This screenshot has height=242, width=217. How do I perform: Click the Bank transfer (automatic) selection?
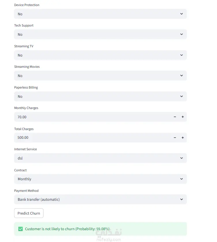click(39, 199)
